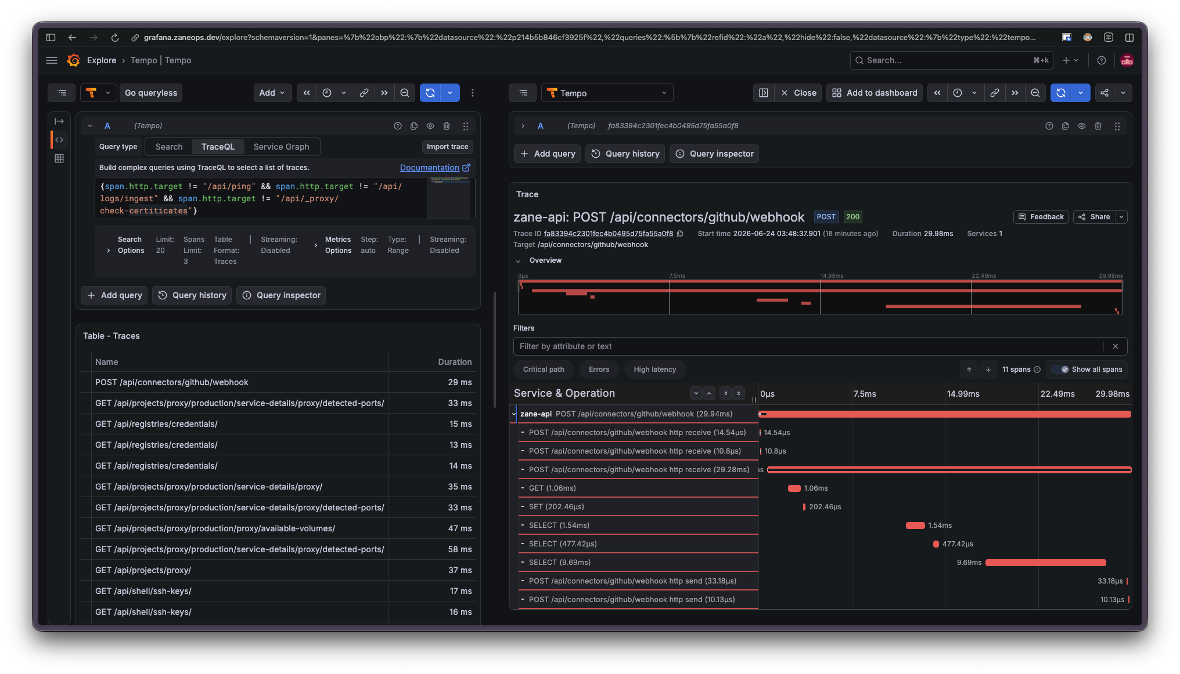Open the table view icon in left sidebar
The width and height of the screenshot is (1180, 674).
point(59,158)
